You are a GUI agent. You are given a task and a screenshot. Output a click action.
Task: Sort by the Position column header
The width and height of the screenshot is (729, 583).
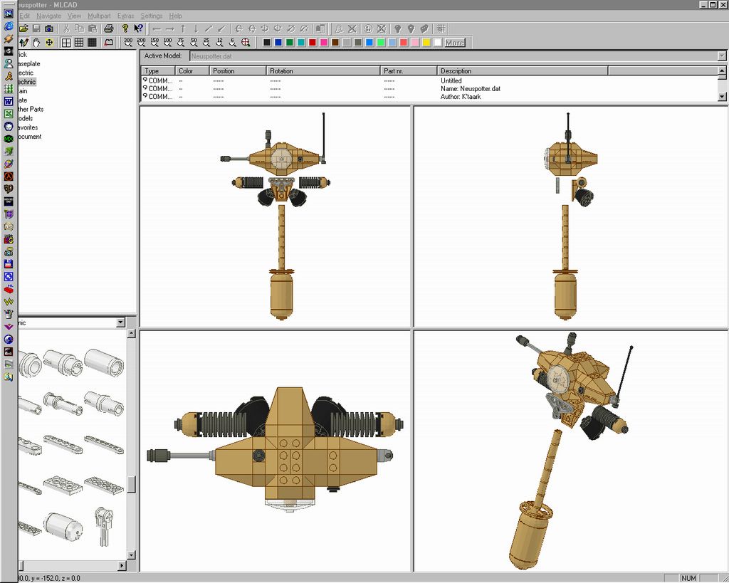238,71
